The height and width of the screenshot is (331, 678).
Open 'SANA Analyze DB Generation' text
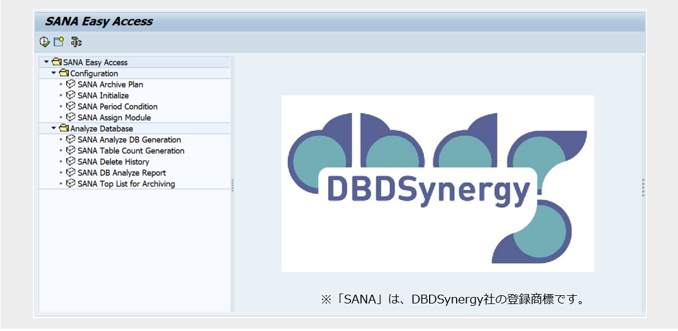click(129, 140)
